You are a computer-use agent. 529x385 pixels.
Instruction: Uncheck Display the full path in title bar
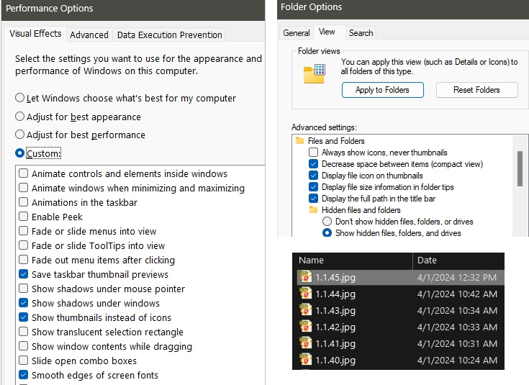[x=313, y=198]
